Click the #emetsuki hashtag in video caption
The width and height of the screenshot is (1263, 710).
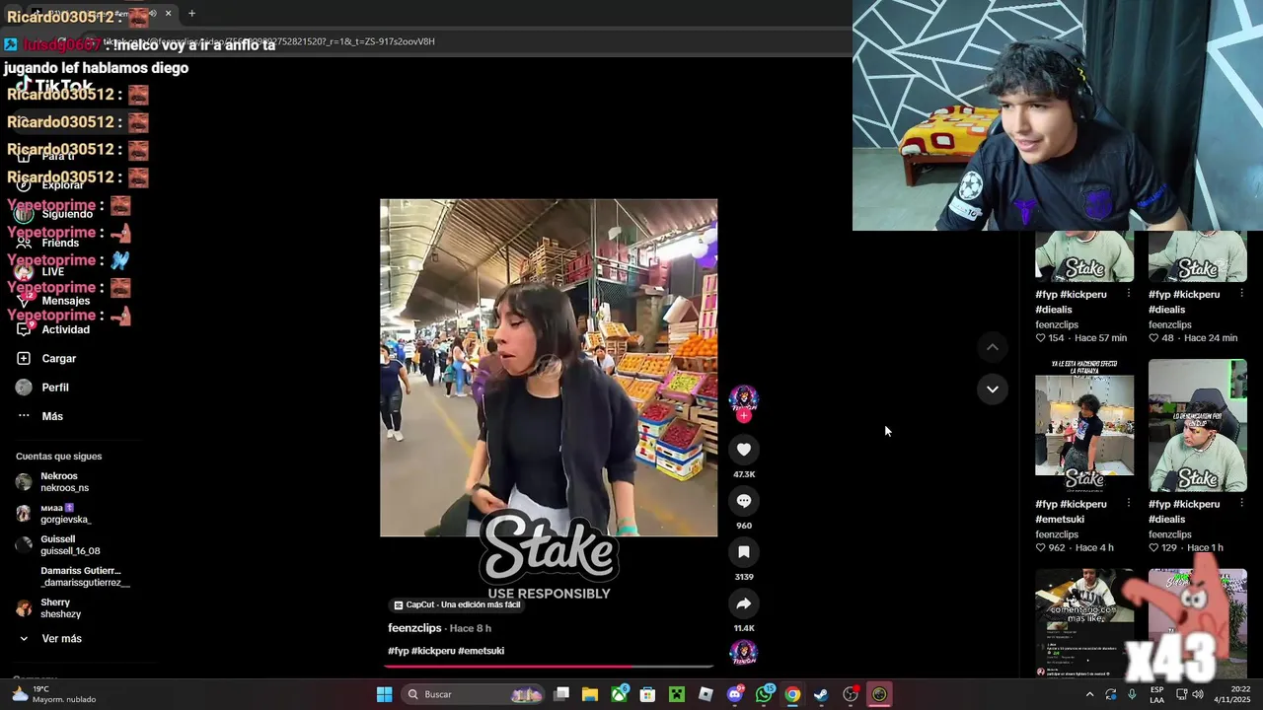(481, 651)
